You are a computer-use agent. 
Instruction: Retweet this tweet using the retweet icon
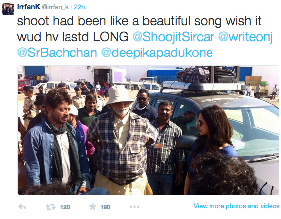coord(50,207)
